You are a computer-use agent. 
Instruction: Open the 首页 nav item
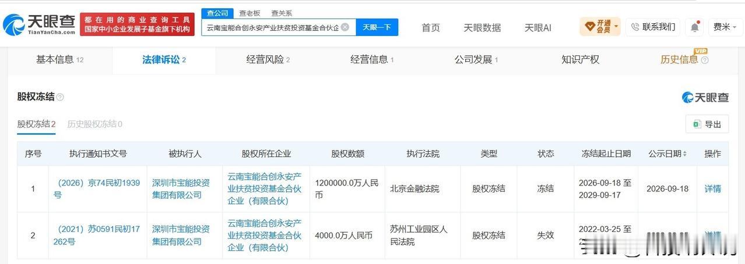(x=431, y=27)
